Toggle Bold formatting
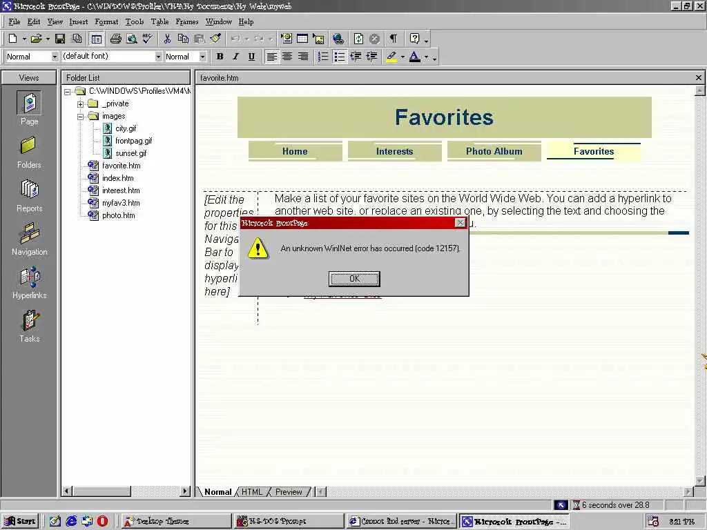The width and height of the screenshot is (707, 530). [220, 57]
